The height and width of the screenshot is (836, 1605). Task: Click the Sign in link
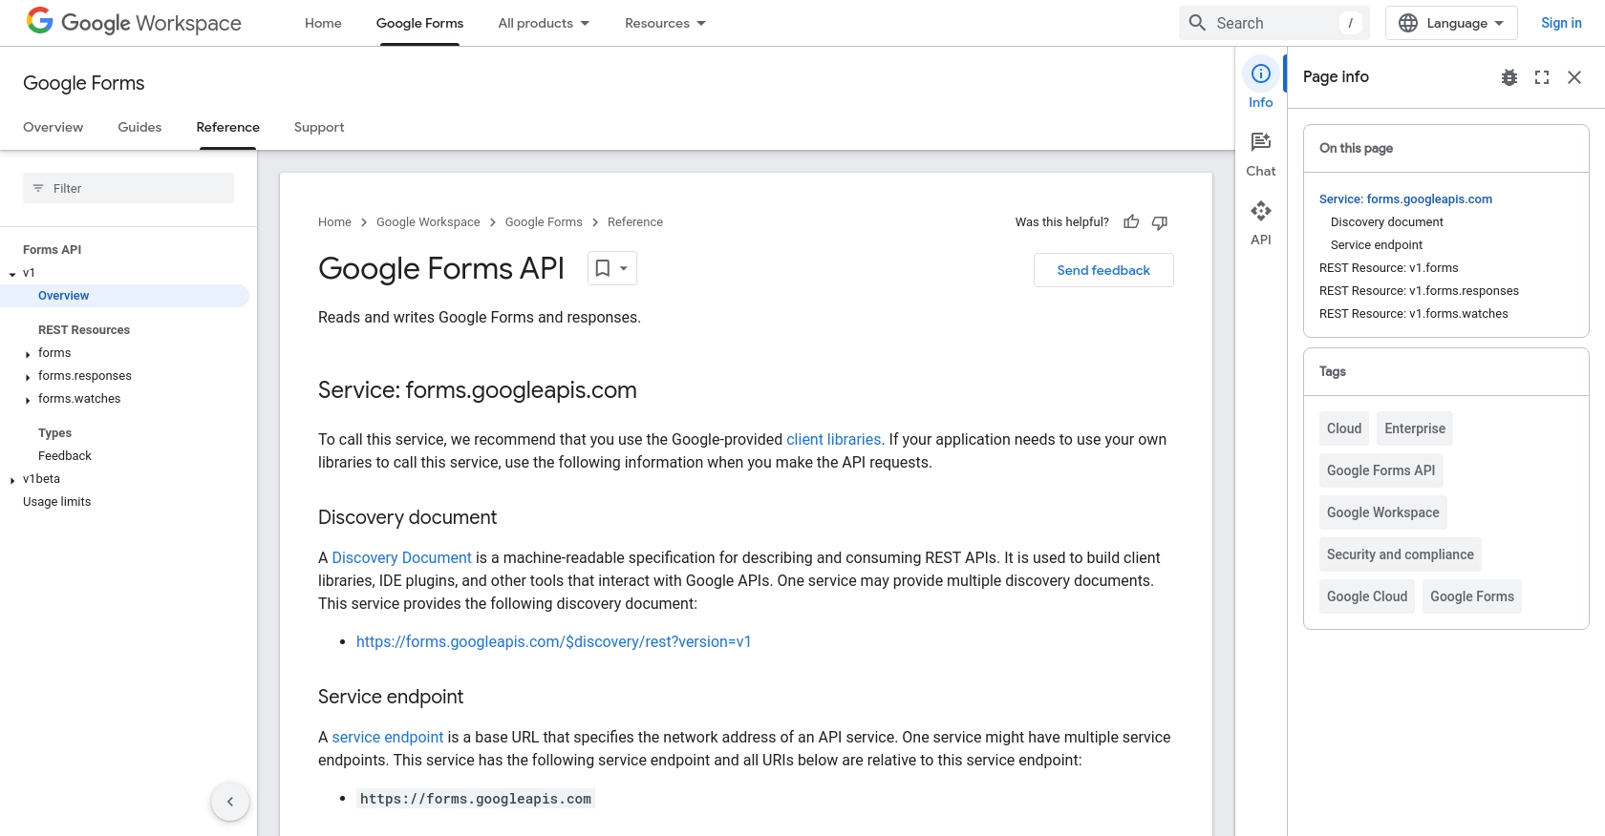(1561, 23)
